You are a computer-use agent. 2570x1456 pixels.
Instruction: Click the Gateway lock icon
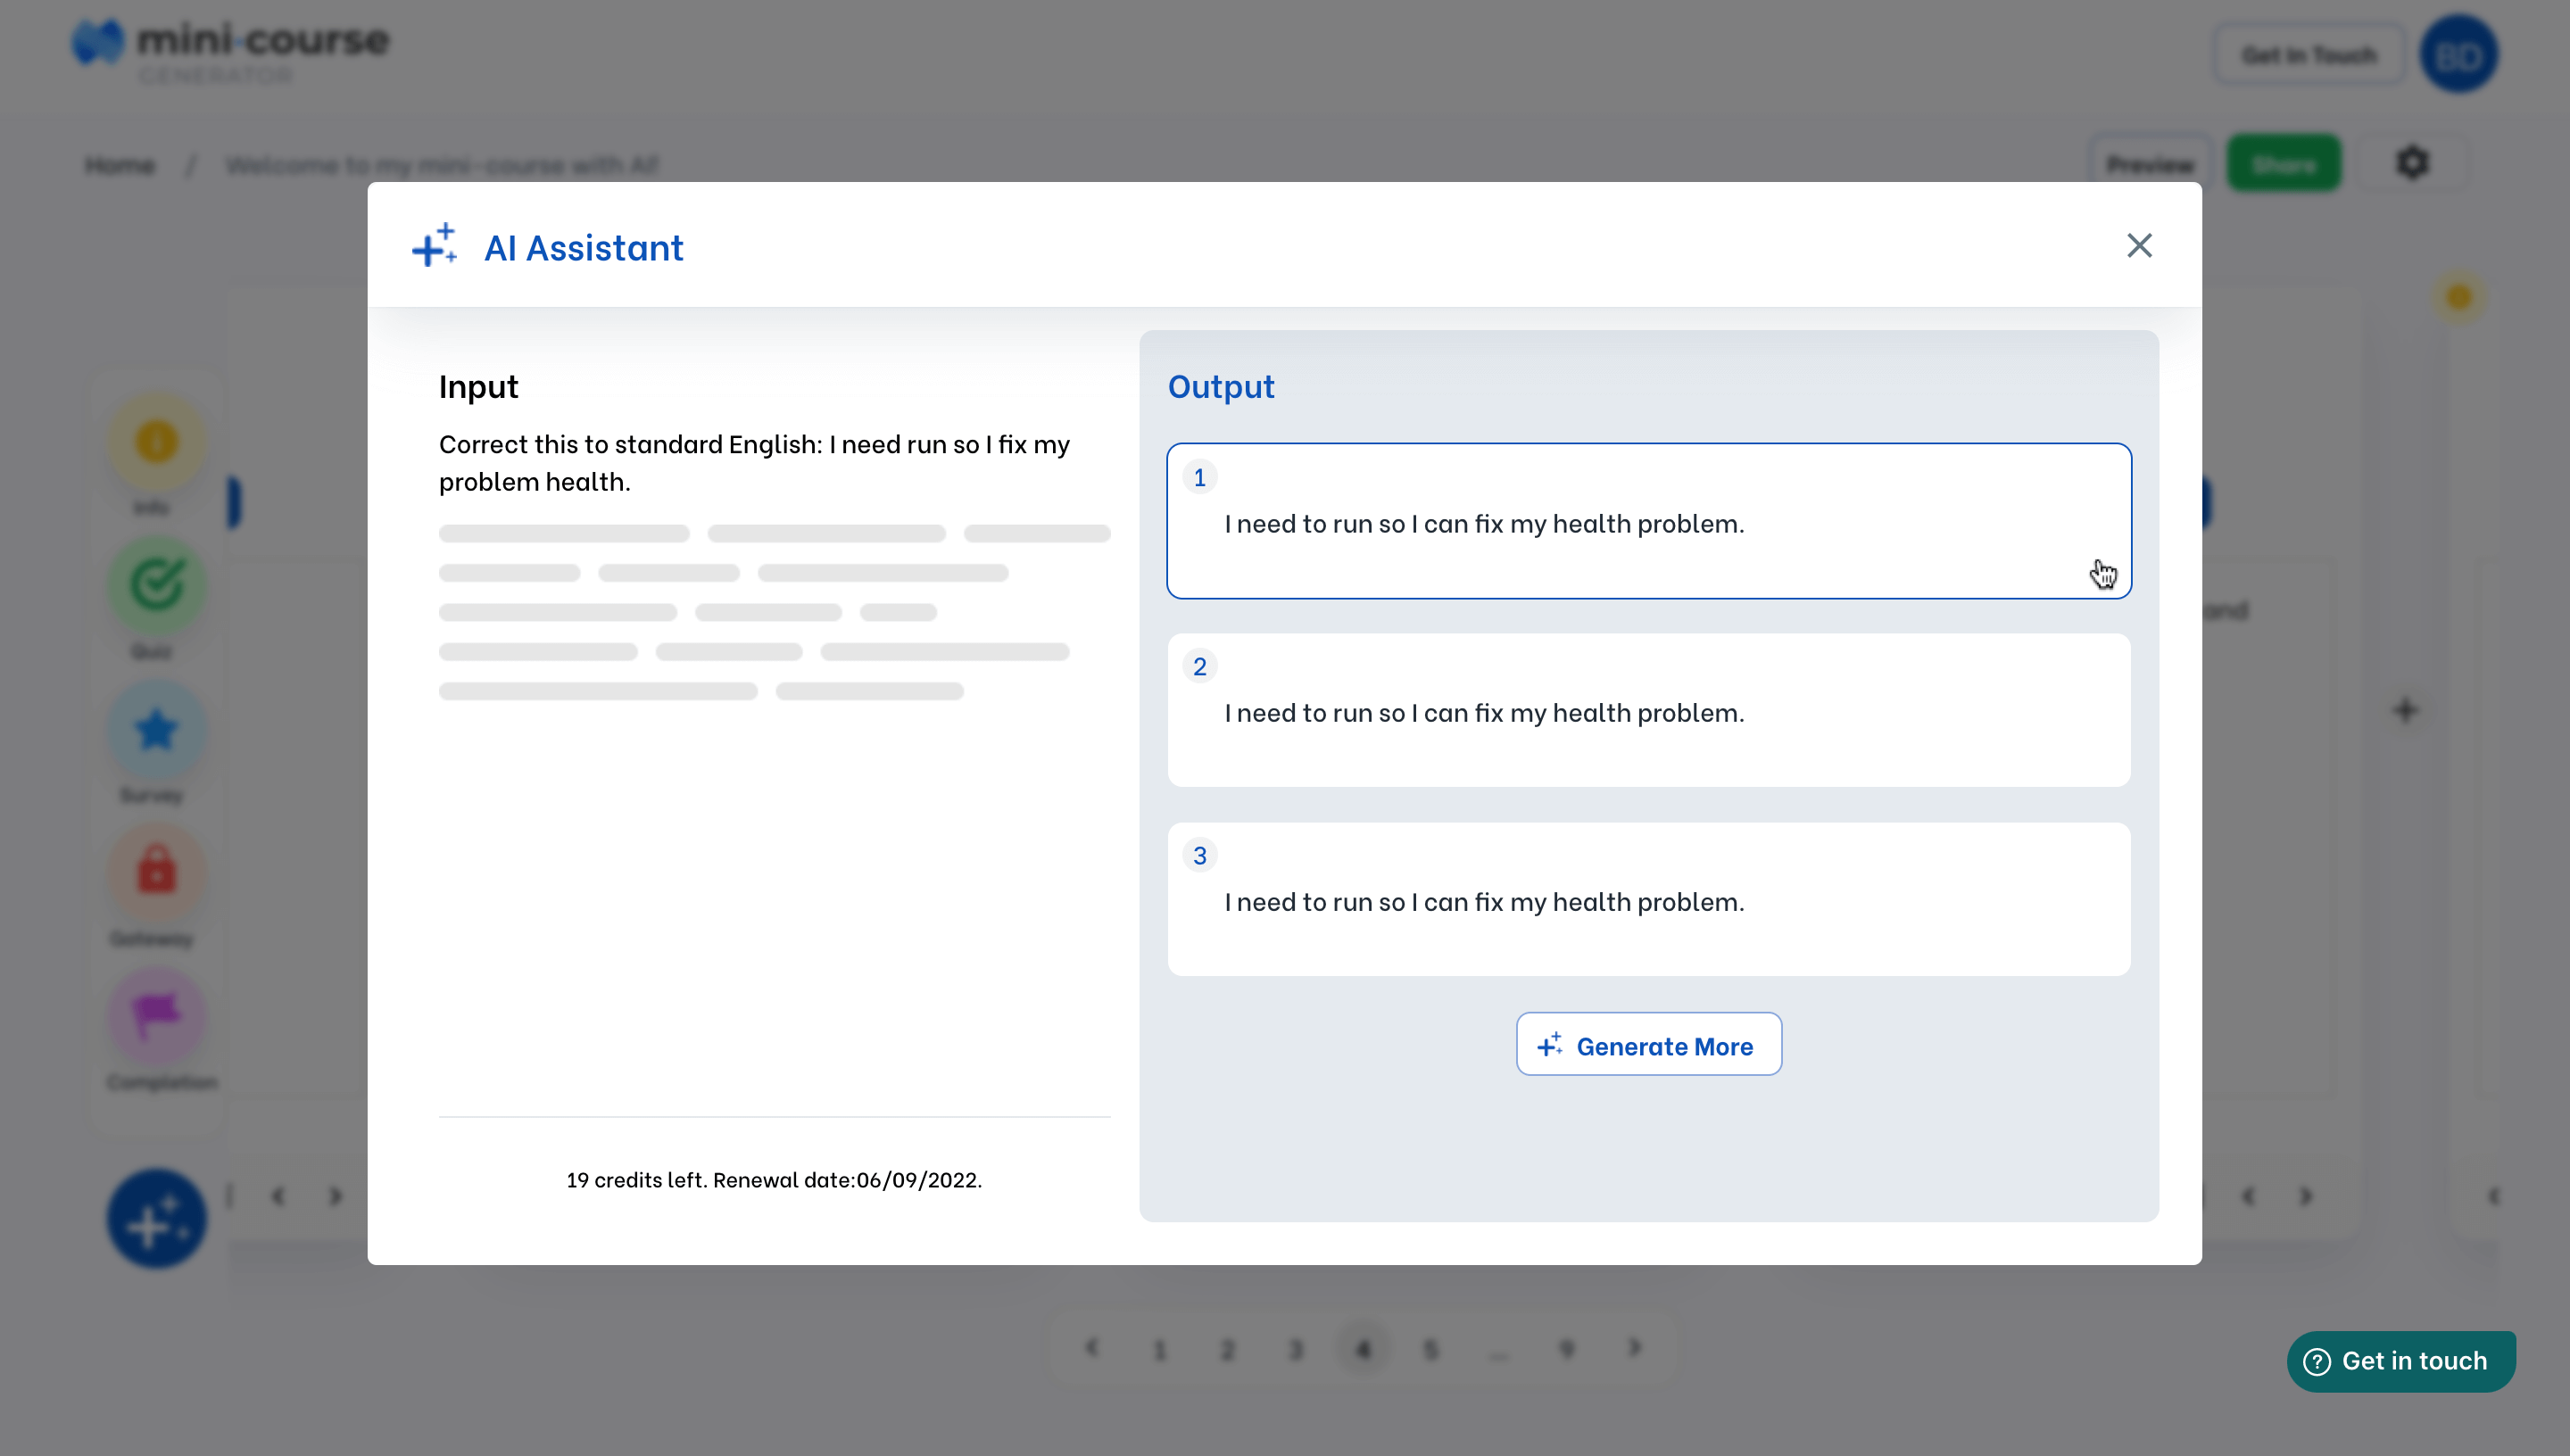(x=156, y=872)
